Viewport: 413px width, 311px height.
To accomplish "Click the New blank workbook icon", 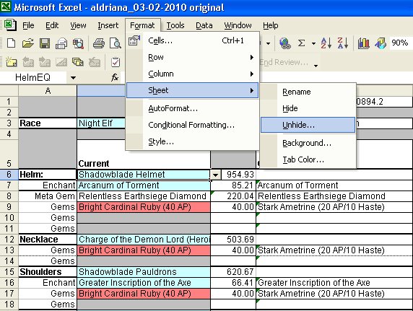I will click(11, 43).
